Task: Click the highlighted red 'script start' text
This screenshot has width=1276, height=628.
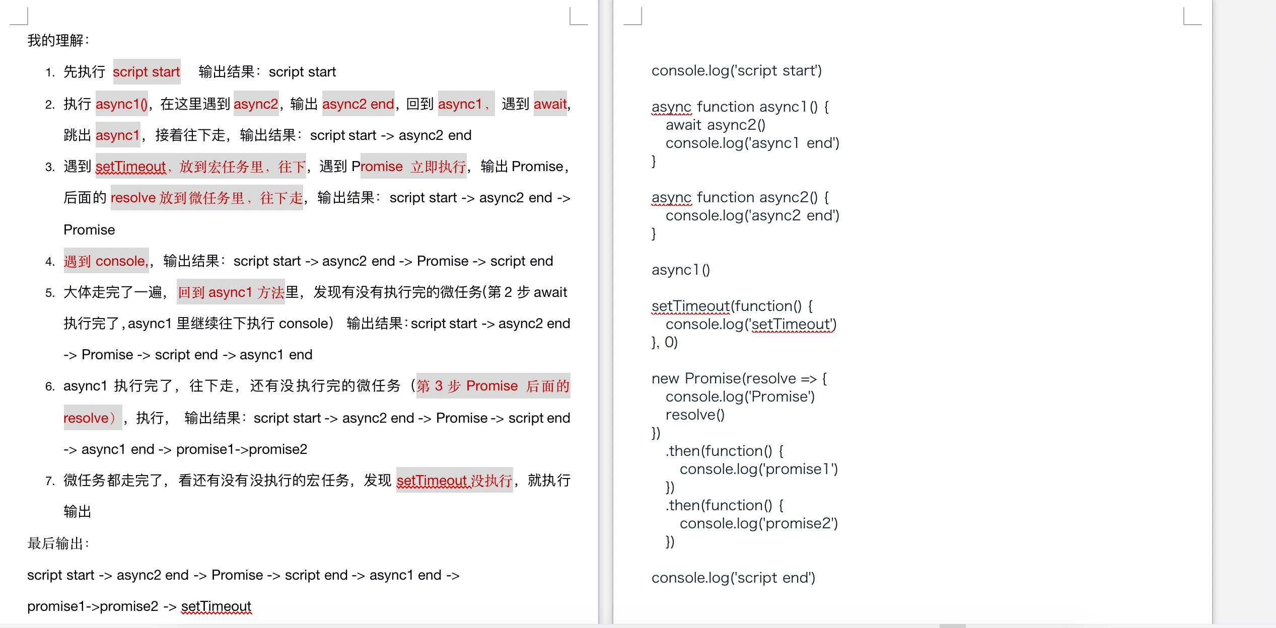Action: (x=146, y=72)
